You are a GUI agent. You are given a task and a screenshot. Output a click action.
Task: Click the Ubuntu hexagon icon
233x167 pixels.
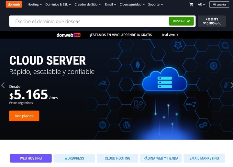click(214, 65)
